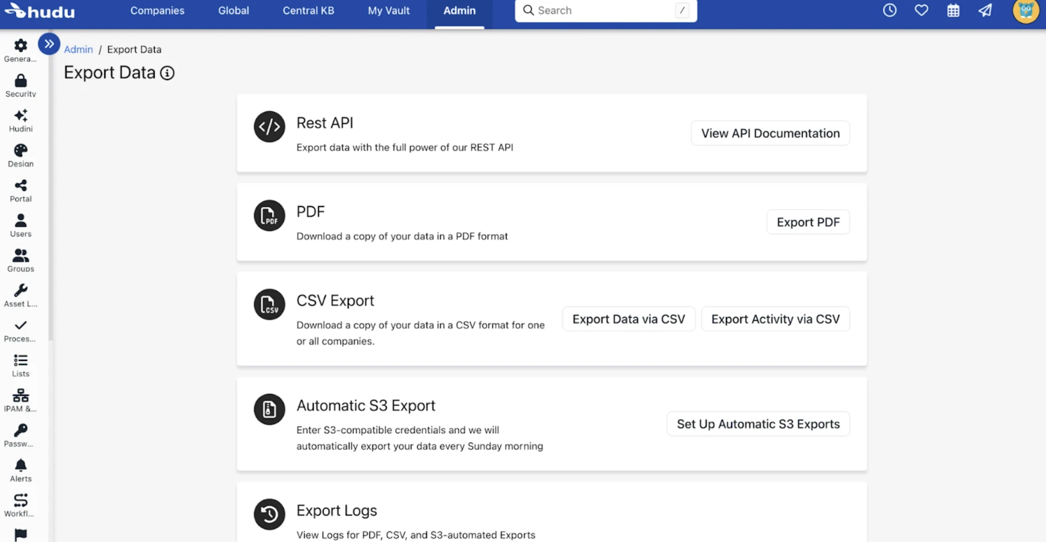Focus the Search input field
The image size is (1046, 542).
606,10
